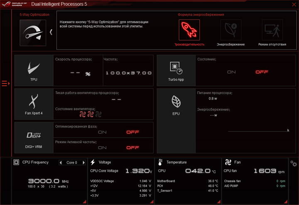Switch to next CPU core with right arrow
Screen dimensions: 299x205
point(83,163)
